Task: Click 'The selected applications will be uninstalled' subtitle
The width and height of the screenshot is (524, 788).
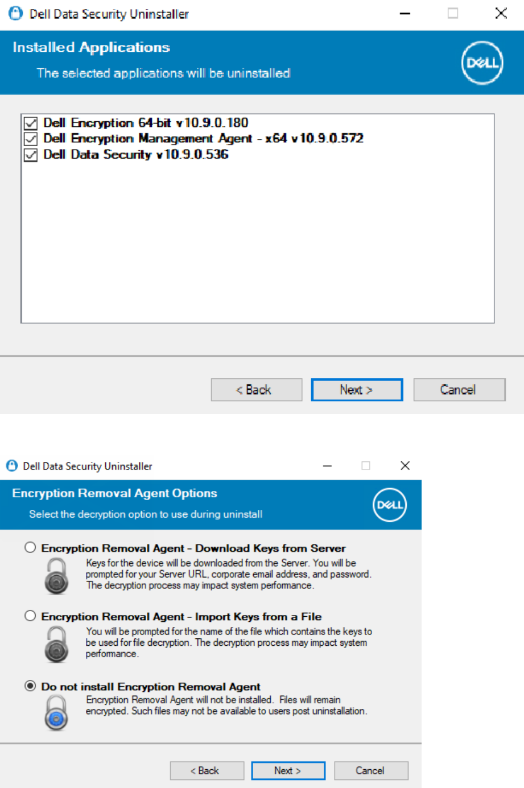Action: 163,73
